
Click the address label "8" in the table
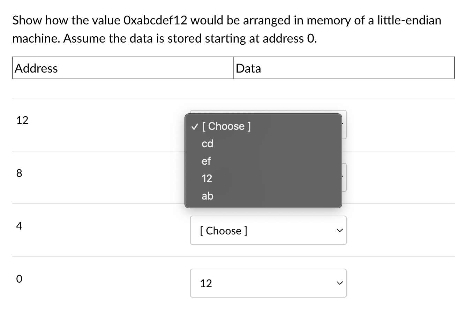tap(19, 173)
